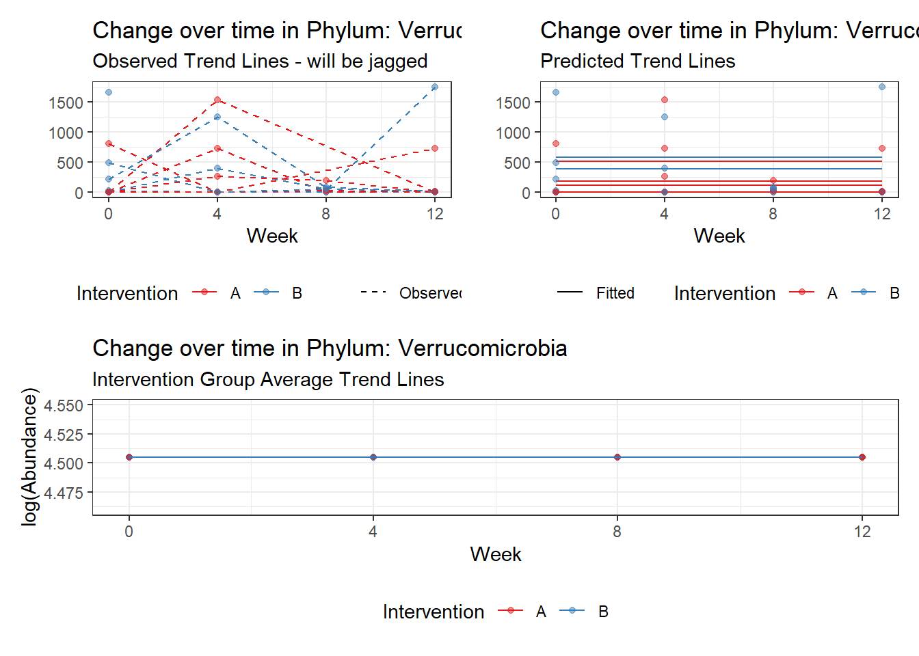Screen dimensions: 919x656
Task: Select the week 12 point in Group Average plot
Action: point(862,457)
